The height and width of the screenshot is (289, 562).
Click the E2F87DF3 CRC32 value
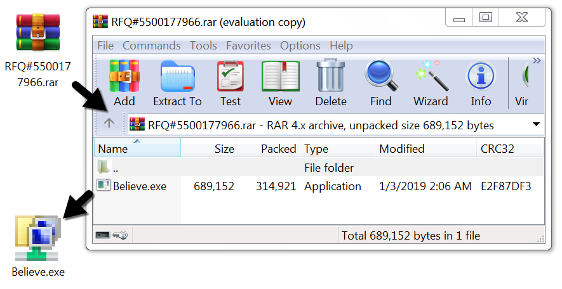[505, 186]
